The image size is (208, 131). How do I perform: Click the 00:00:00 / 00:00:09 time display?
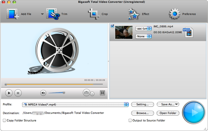pyautogui.click(x=95, y=80)
